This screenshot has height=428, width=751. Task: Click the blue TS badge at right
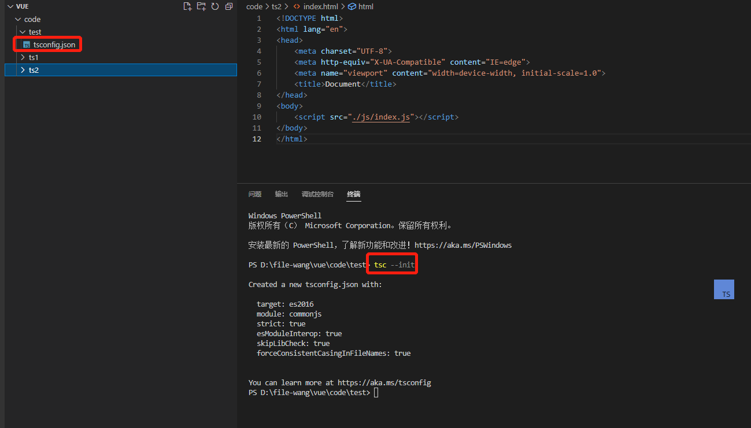724,289
